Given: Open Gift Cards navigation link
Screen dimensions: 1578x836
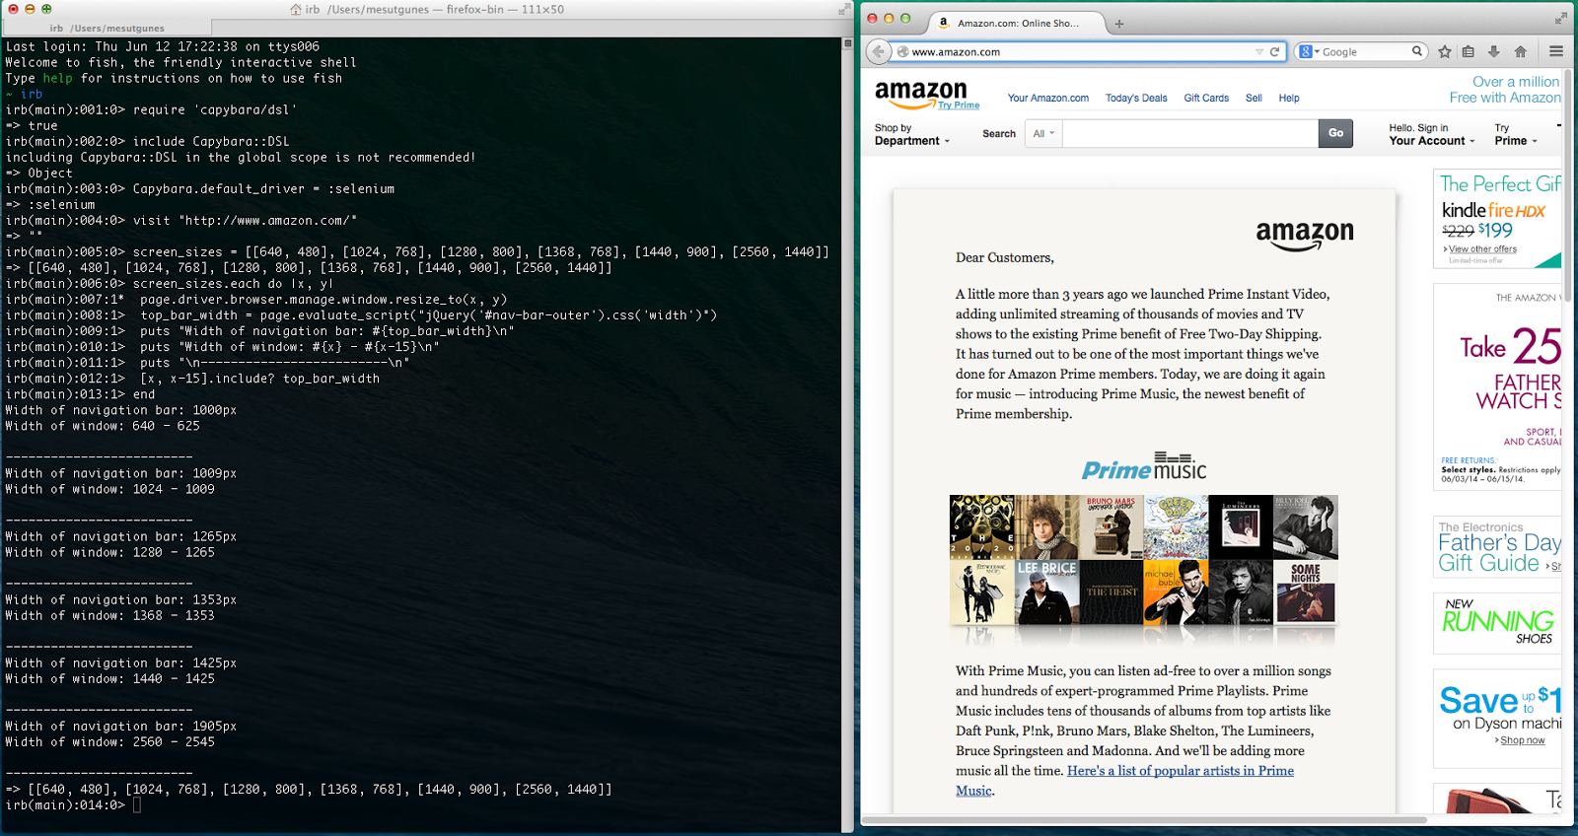Looking at the screenshot, I should [x=1206, y=98].
